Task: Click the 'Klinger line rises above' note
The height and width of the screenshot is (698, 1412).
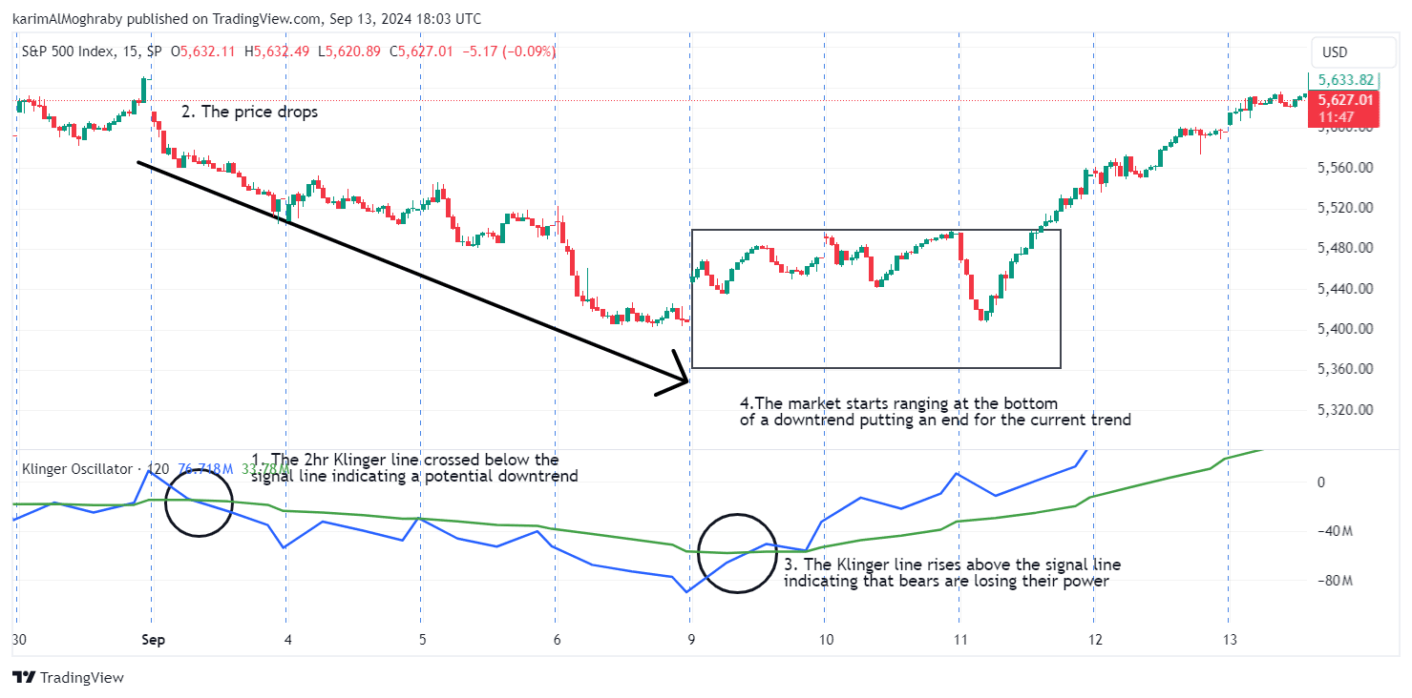Action: point(952,573)
